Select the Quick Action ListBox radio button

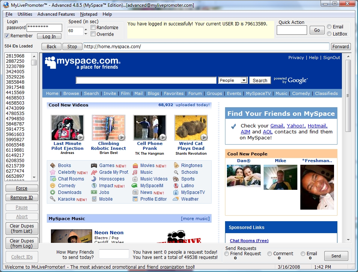point(329,34)
